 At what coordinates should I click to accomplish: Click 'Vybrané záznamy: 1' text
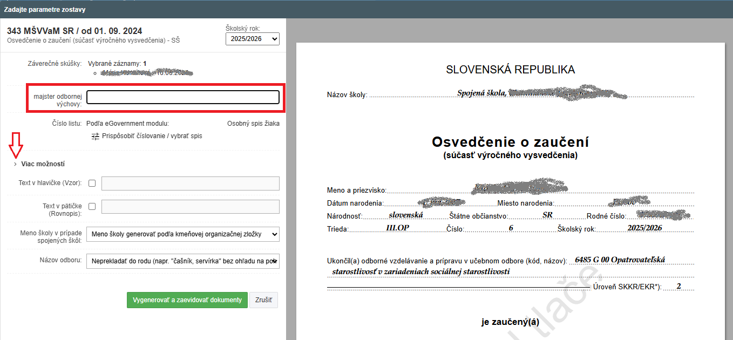[x=117, y=64]
